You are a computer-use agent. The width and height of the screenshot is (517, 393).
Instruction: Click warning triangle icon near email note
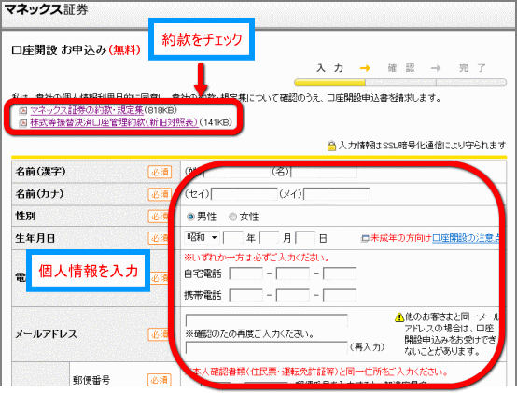click(x=399, y=317)
